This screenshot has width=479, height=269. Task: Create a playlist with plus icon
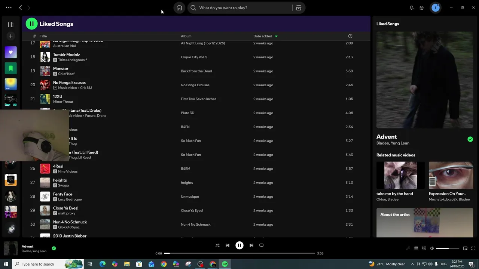(x=10, y=36)
